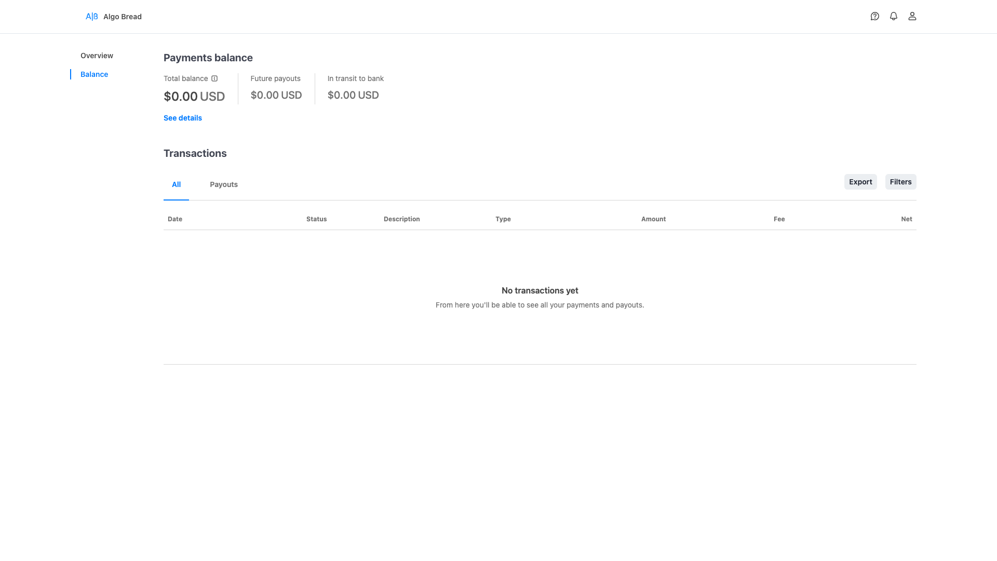Click the Fee column header
This screenshot has width=997, height=561.
(779, 219)
